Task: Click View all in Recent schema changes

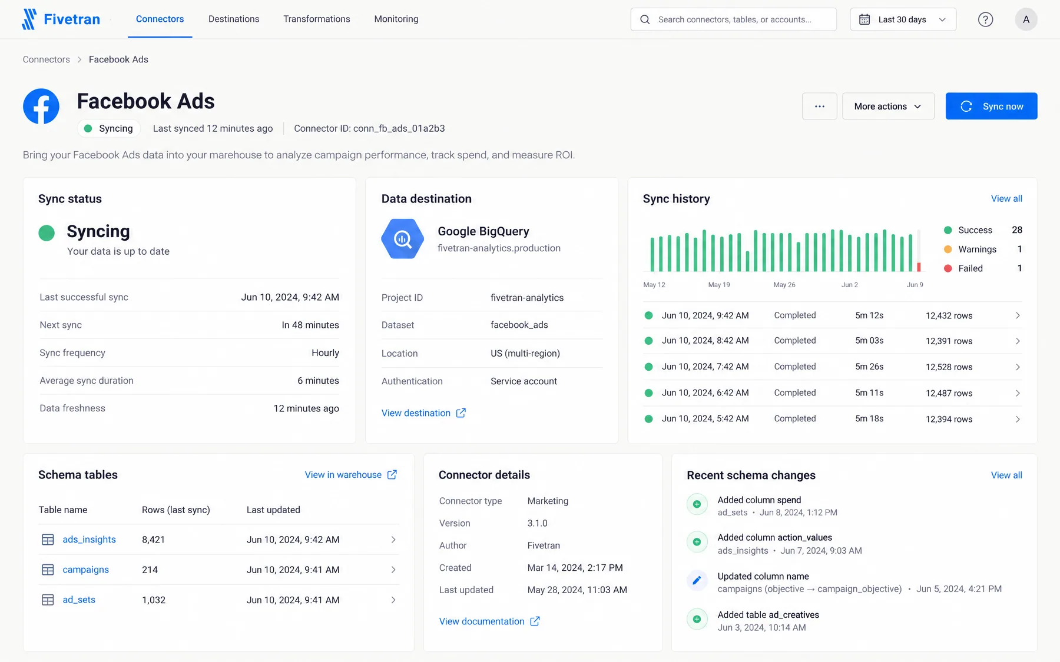Action: click(1006, 475)
